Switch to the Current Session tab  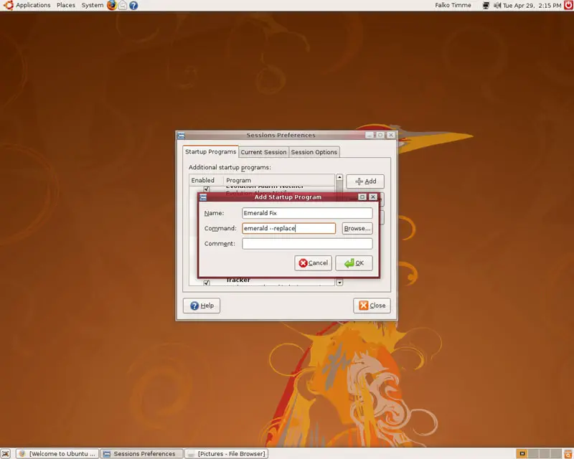263,152
